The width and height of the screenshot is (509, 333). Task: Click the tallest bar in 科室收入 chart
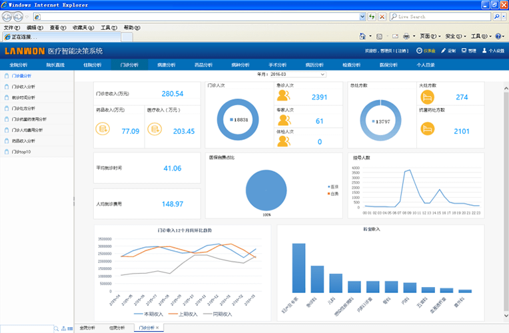(298, 268)
